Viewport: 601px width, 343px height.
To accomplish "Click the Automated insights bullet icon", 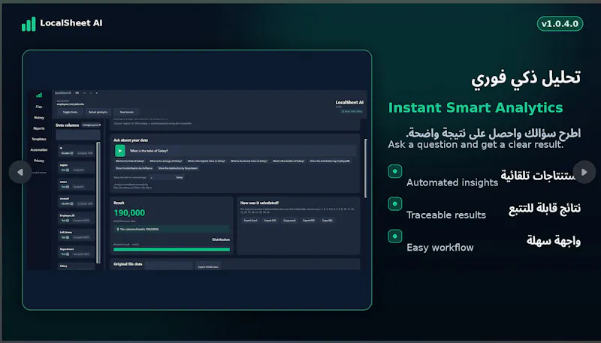I will click(x=395, y=171).
